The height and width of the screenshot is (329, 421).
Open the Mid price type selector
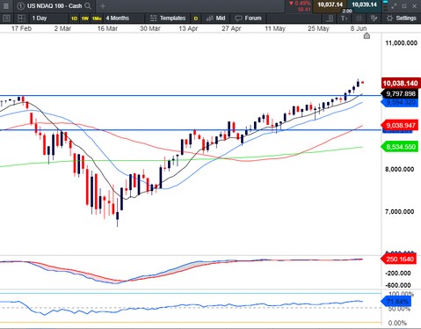coord(215,18)
